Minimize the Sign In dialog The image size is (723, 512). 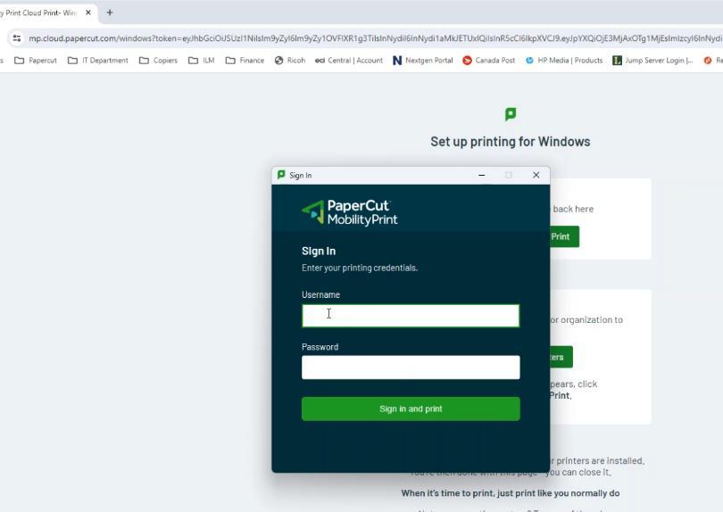pyautogui.click(x=481, y=175)
